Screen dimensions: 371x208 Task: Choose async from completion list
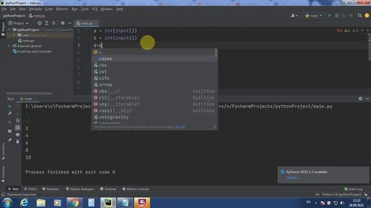tap(155, 59)
